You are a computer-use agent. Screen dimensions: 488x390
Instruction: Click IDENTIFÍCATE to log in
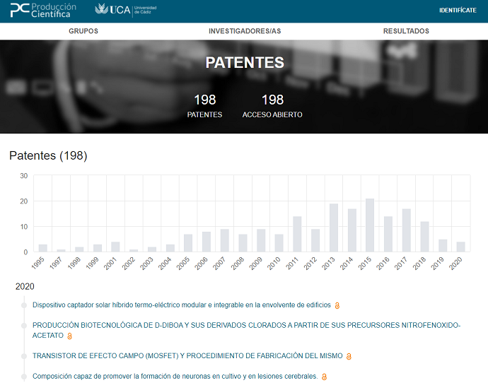tap(458, 11)
